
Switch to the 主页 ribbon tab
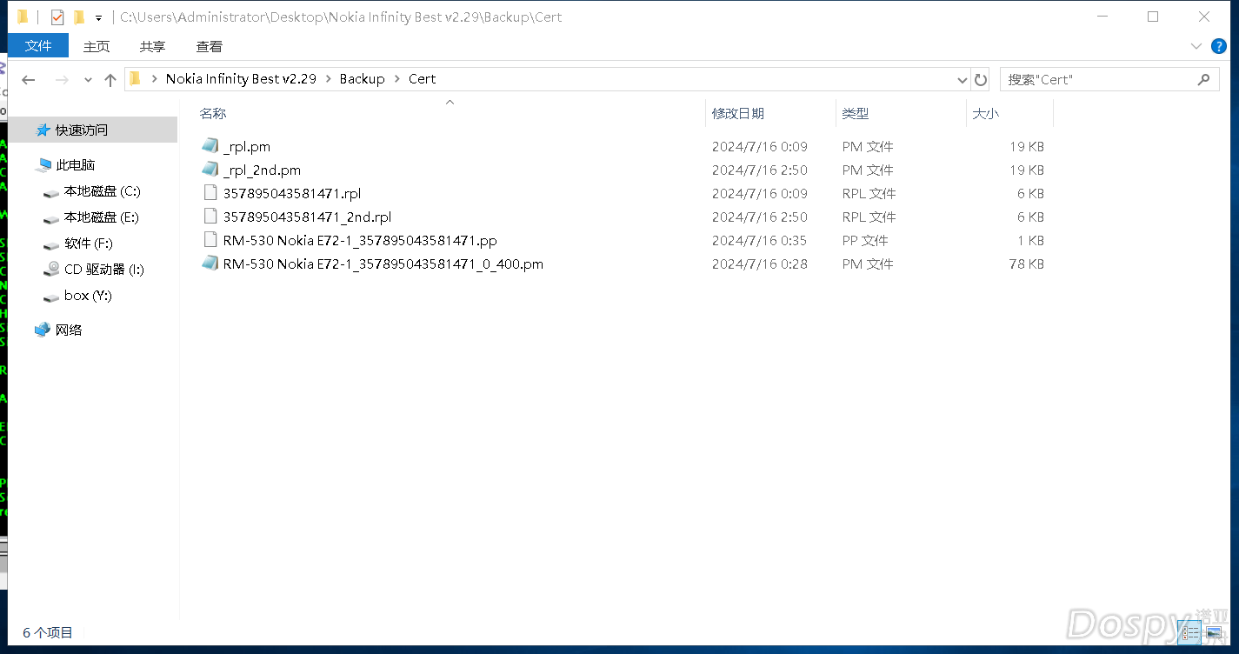point(97,46)
